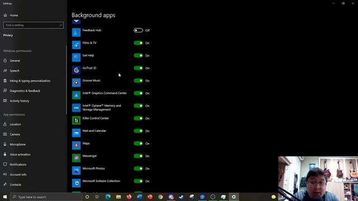Click the Mail and Calendar app icon
This screenshot has height=201, width=358.
[76, 133]
